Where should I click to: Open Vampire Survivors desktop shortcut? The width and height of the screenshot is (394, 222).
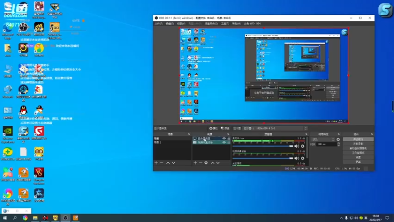[x=39, y=176]
